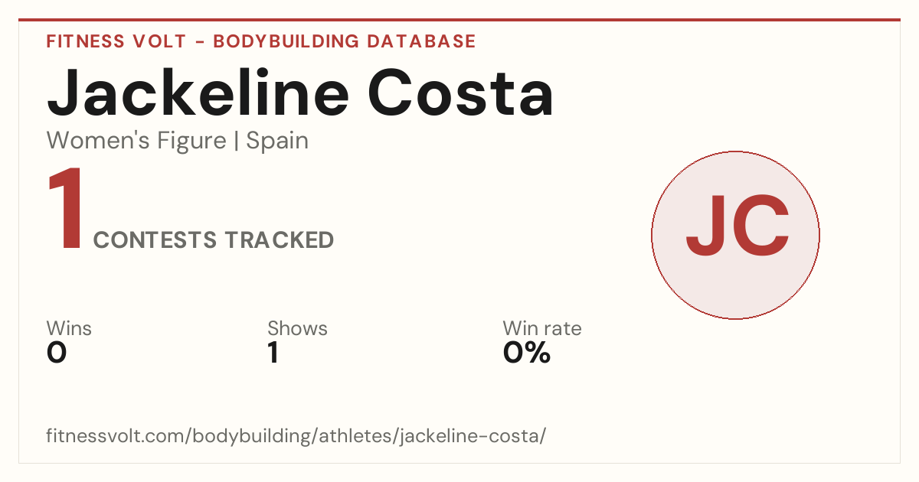919x482 pixels.
Task: Select the Win rate label
Action: click(x=542, y=328)
